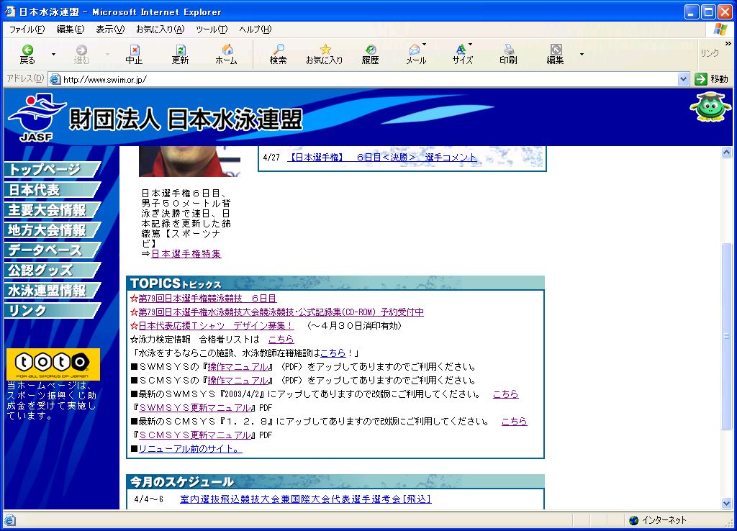
Task: Open 日本代表 sidebar navigation item
Action: 52,189
